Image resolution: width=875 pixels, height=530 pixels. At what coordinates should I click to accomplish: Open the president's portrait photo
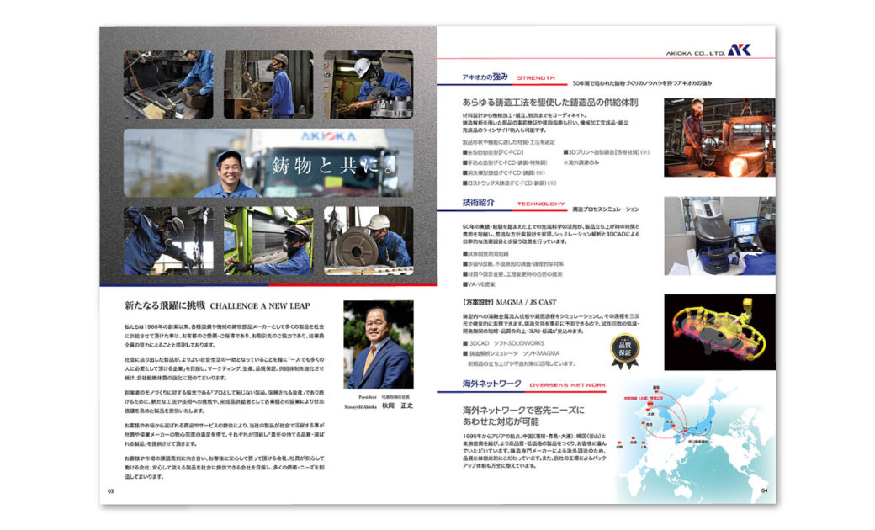(379, 344)
